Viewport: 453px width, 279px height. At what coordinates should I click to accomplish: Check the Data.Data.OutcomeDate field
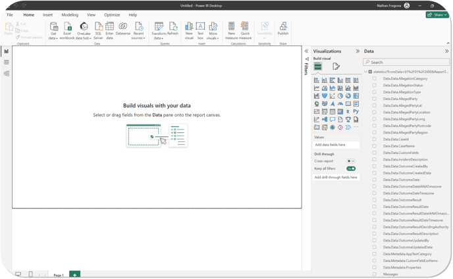coord(375,180)
